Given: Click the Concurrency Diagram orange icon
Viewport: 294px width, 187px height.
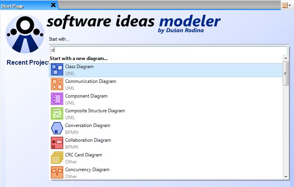Looking at the screenshot, I should point(57,172).
